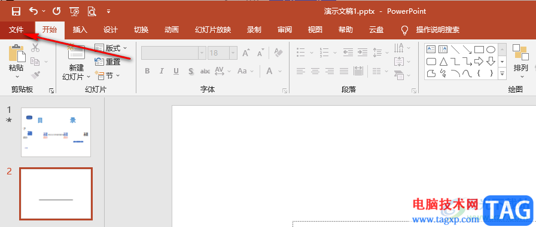Screen dimensions: 536x227
Task: Copy selection with the copy icon
Action: click(35, 62)
